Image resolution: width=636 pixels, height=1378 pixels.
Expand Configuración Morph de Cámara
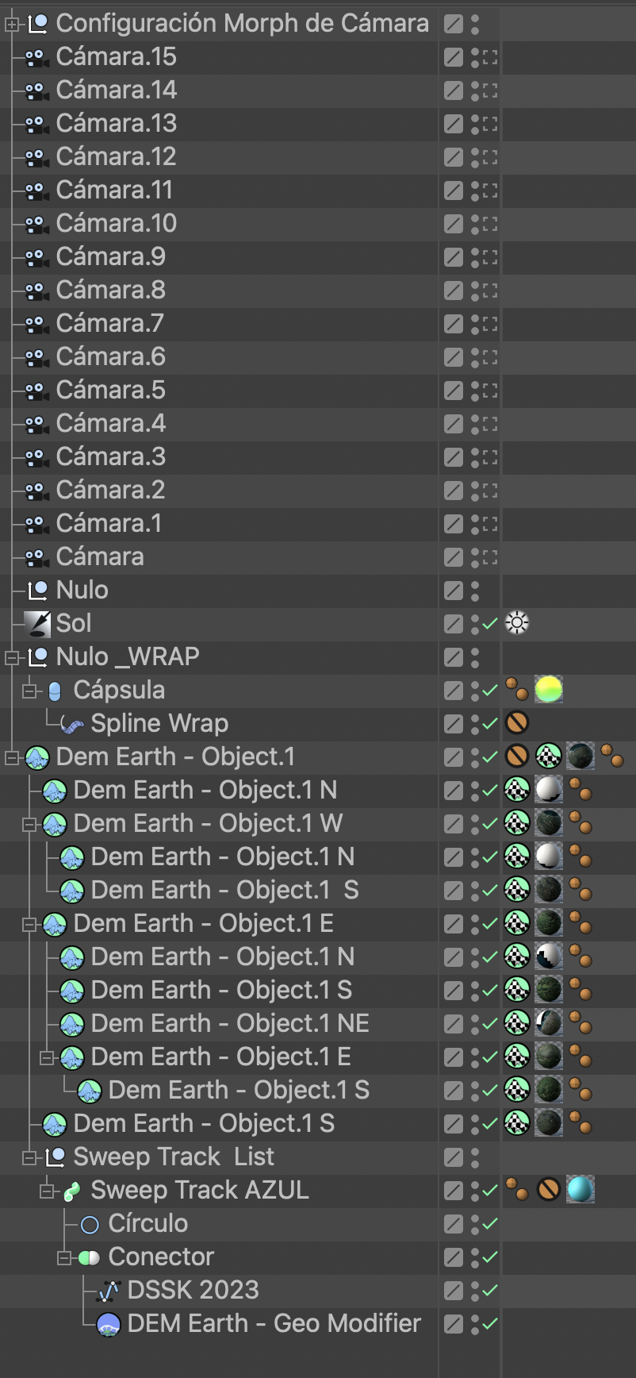(x=11, y=25)
